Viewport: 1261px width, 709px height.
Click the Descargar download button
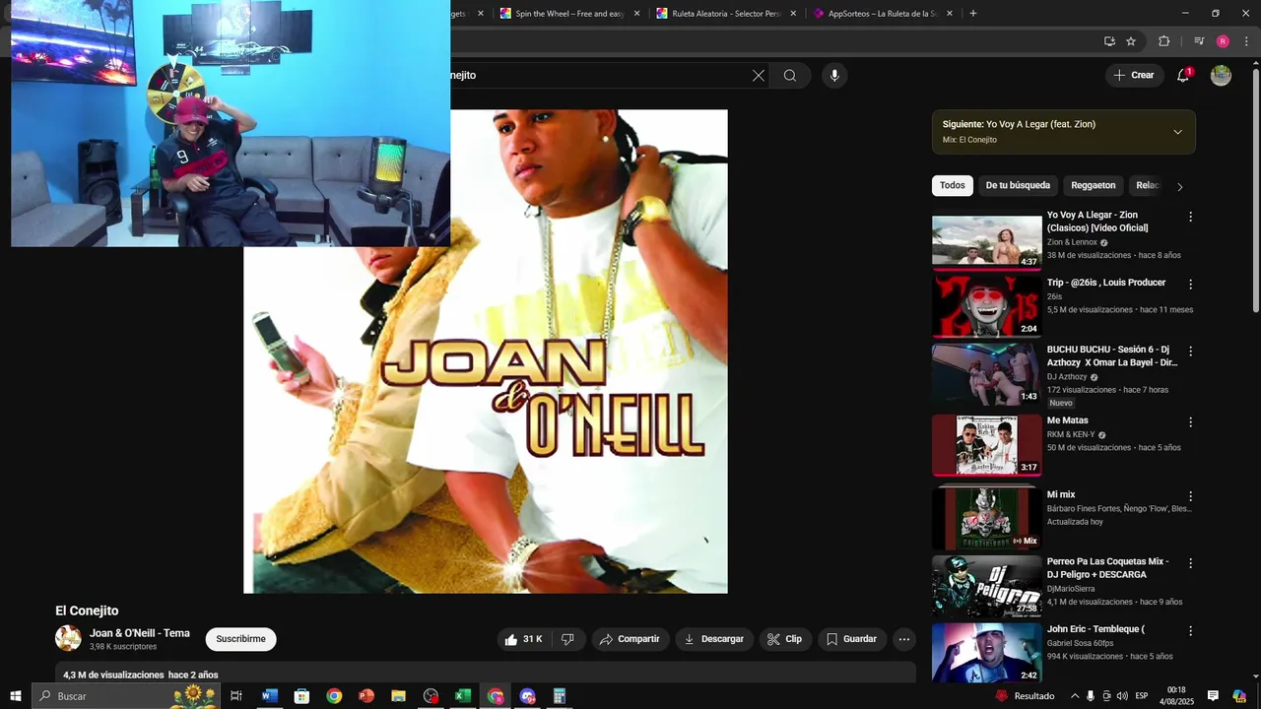714,639
